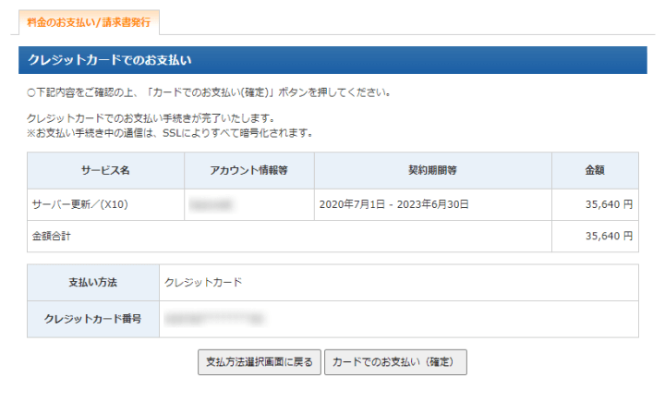This screenshot has height=415, width=665.
Task: Click the 35,640 円 total amount in 金額合計 row
Action: [609, 236]
